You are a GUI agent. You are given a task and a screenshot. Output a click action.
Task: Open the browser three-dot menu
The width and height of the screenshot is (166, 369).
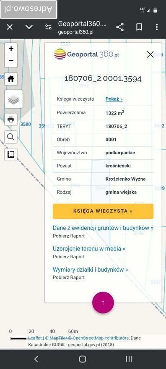click(157, 27)
